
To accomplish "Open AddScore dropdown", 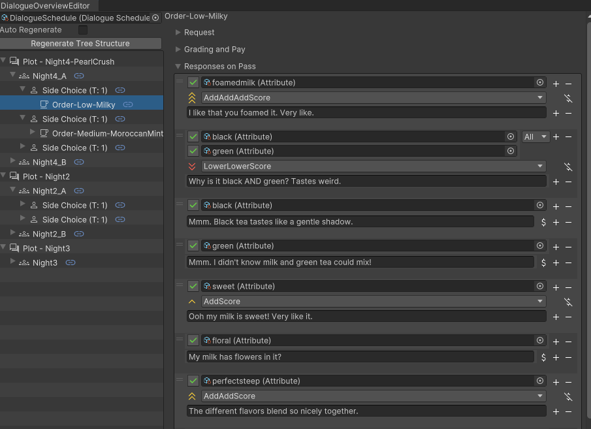I will click(374, 301).
